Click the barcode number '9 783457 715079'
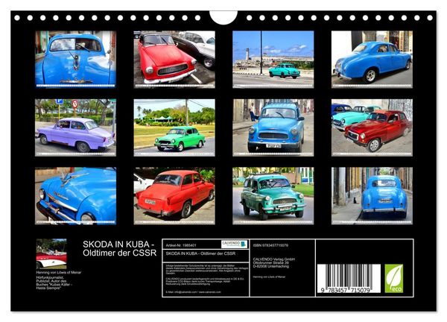Screen dimensions: 447x322 tap(345, 291)
